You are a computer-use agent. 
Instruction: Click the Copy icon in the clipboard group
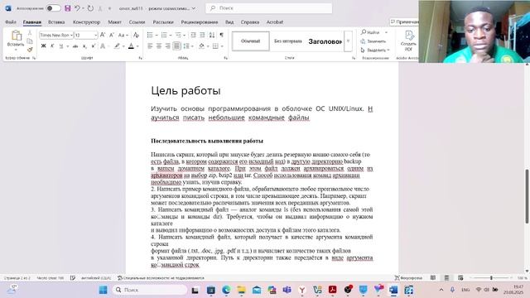pos(30,41)
